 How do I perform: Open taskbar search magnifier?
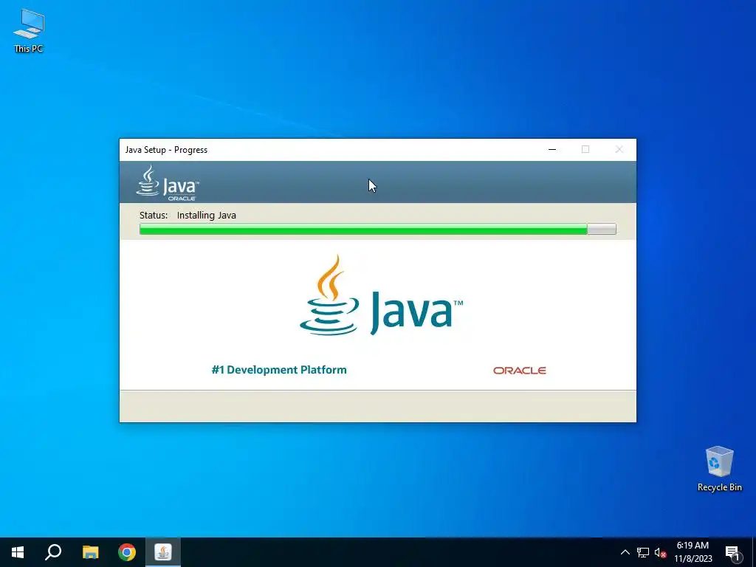(x=53, y=552)
